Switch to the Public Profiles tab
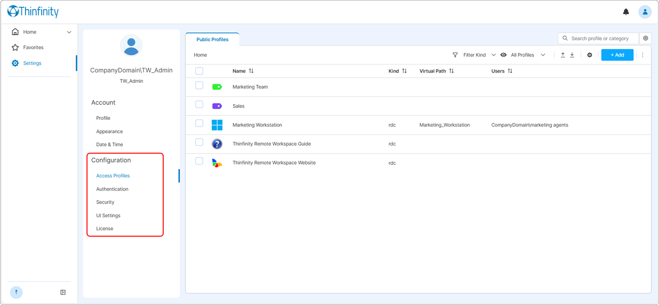659x305 pixels. pyautogui.click(x=212, y=39)
